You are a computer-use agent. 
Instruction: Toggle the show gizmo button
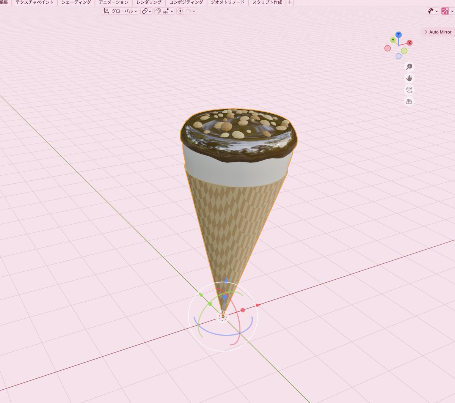445,11
